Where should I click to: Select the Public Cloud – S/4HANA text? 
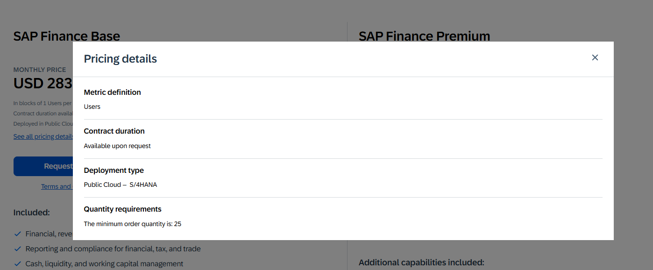point(121,185)
